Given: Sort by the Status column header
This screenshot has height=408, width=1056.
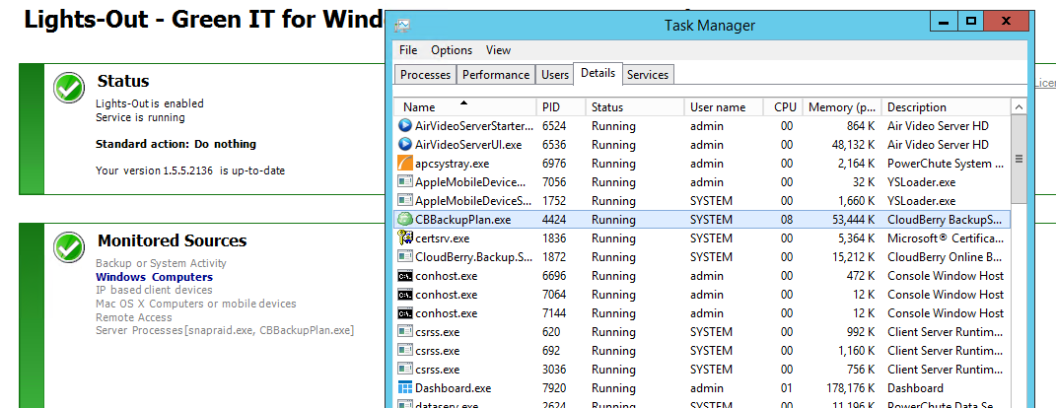Looking at the screenshot, I should [634, 107].
